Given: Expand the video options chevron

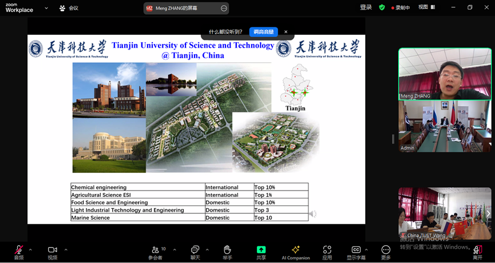Looking at the screenshot, I should pos(66,250).
